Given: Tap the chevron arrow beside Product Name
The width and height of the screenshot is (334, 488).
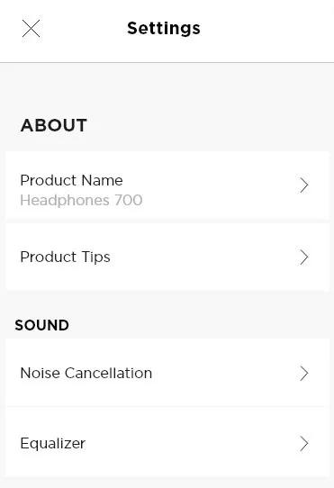Looking at the screenshot, I should click(x=304, y=185).
